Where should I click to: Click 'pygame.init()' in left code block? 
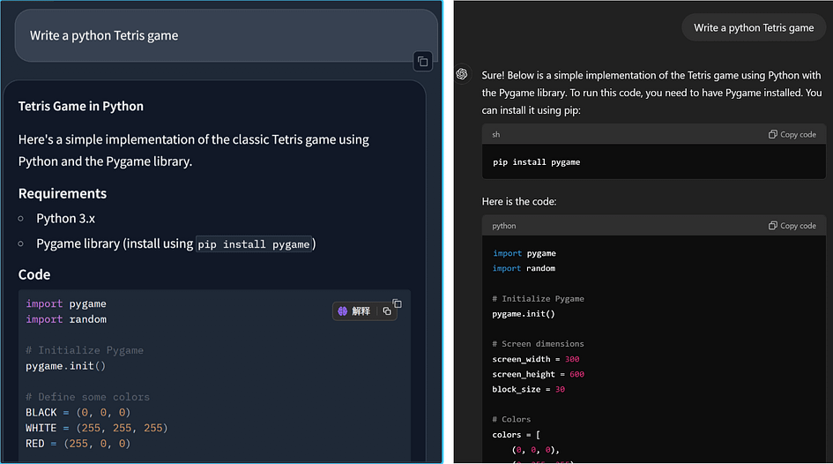(x=65, y=366)
